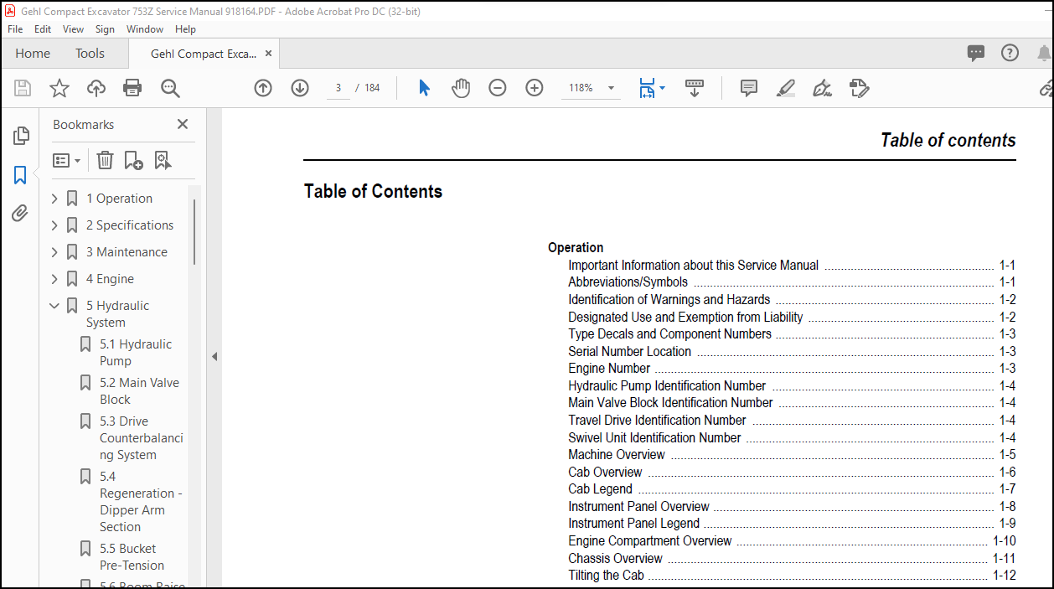The image size is (1054, 589).
Task: Zoom out with minus icon
Action: point(498,88)
